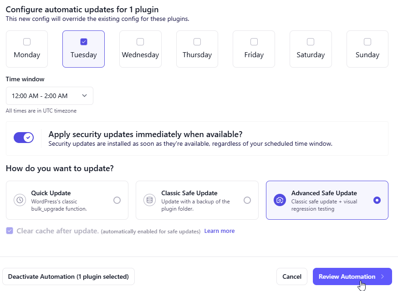This screenshot has width=398, height=291.
Task: Enable the Wednesday checkbox
Action: click(x=140, y=42)
